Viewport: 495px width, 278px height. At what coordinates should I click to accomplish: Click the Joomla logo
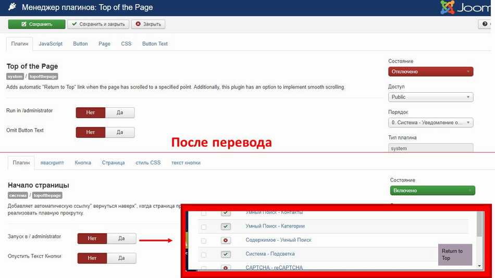pyautogui.click(x=466, y=7)
